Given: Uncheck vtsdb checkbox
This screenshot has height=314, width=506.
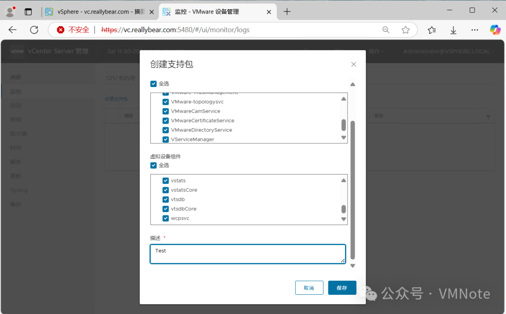Looking at the screenshot, I should point(165,199).
